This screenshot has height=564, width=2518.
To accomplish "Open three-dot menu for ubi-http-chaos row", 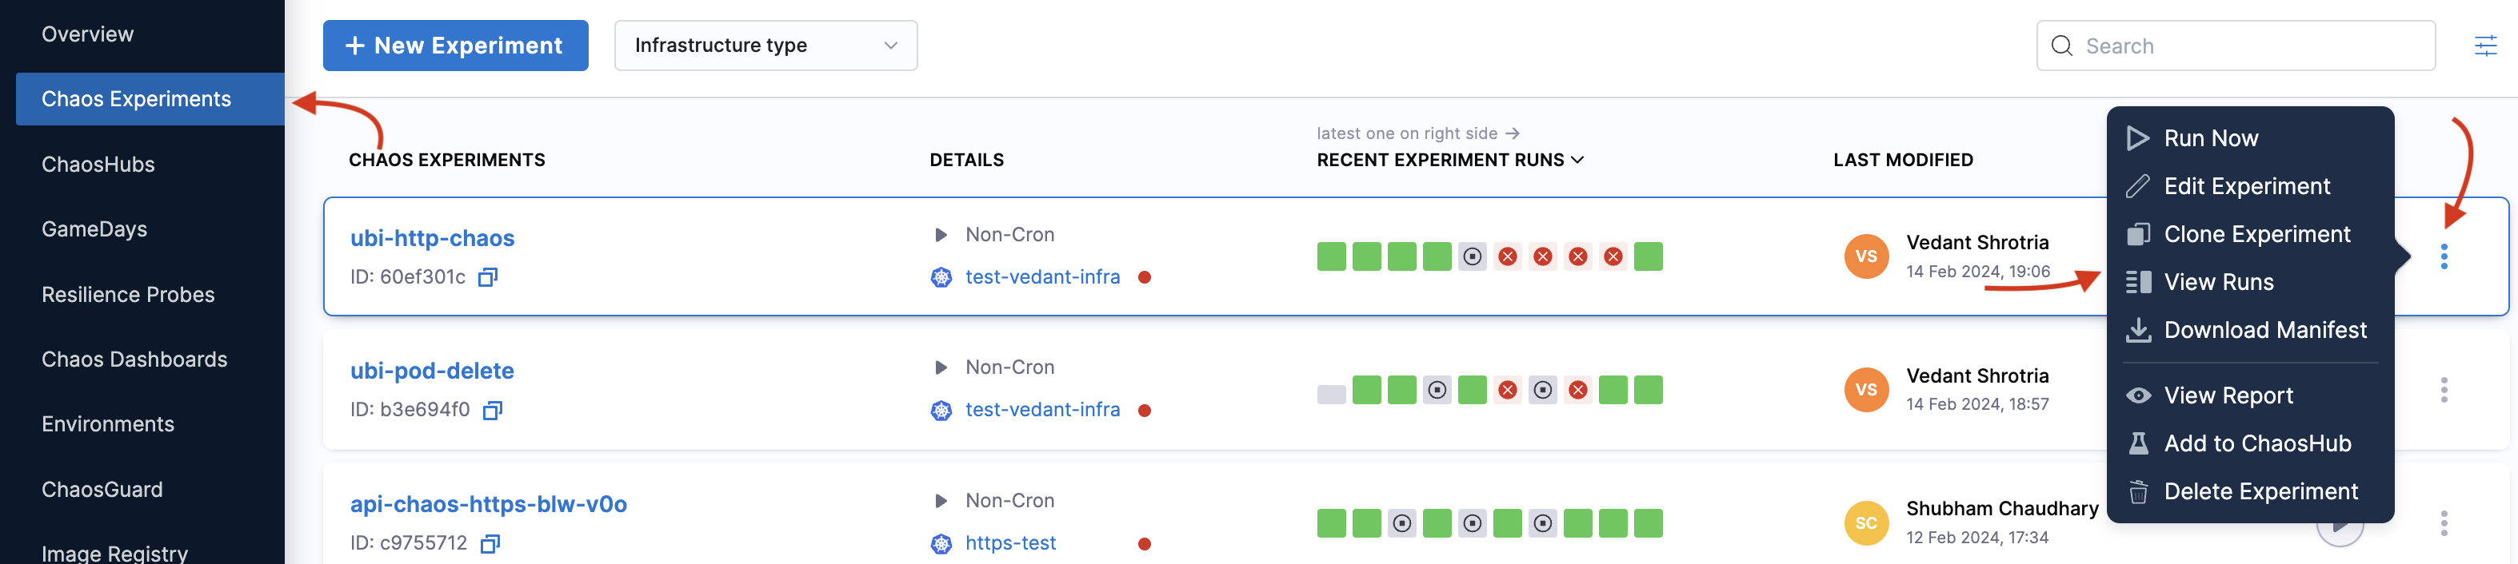I will (2444, 256).
